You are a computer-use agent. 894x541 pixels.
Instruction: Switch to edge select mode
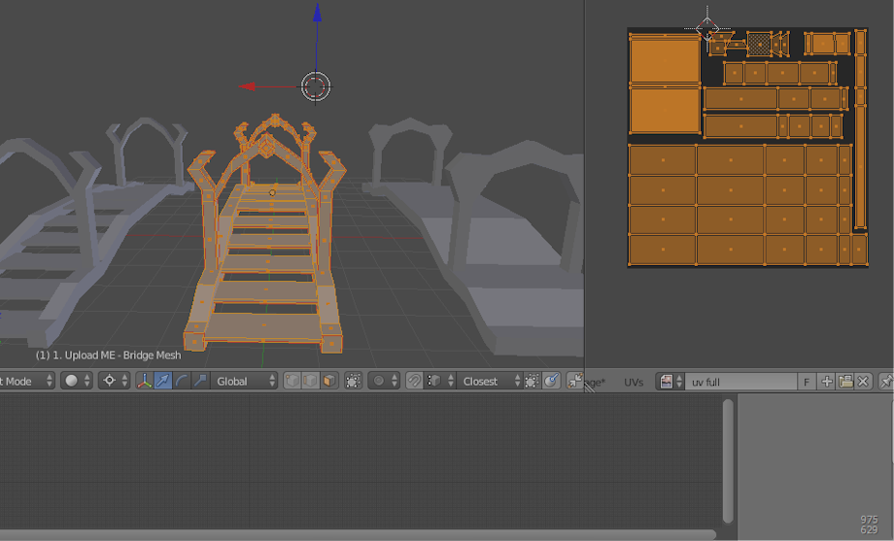[311, 382]
